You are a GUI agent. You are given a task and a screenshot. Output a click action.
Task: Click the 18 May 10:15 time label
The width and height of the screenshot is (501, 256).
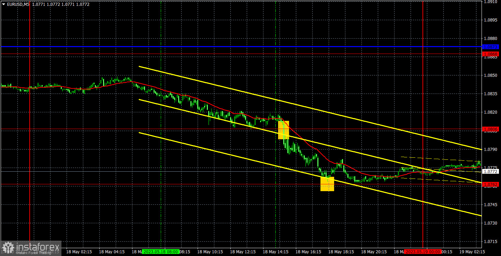(210, 252)
